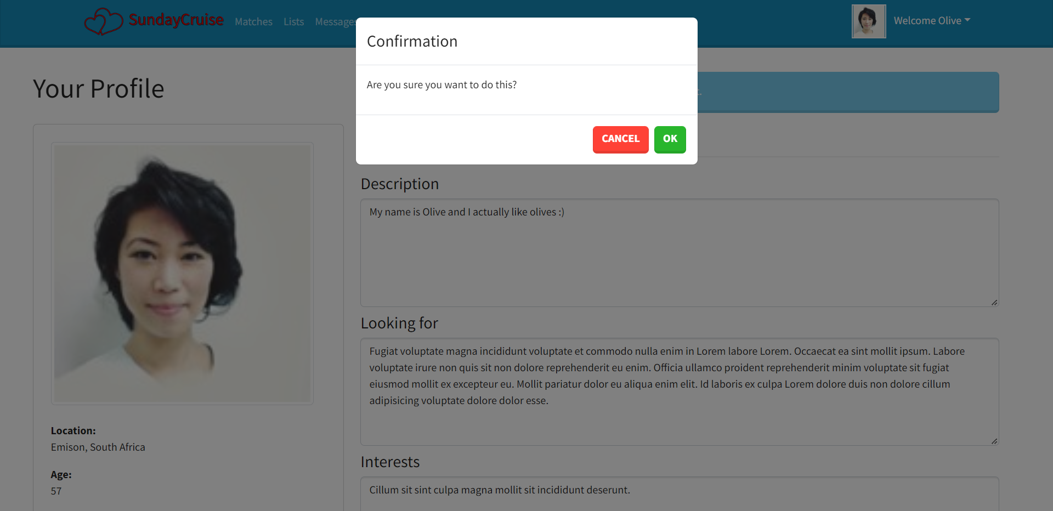
Task: Click the Confirmation dialog title bar
Action: [412, 41]
